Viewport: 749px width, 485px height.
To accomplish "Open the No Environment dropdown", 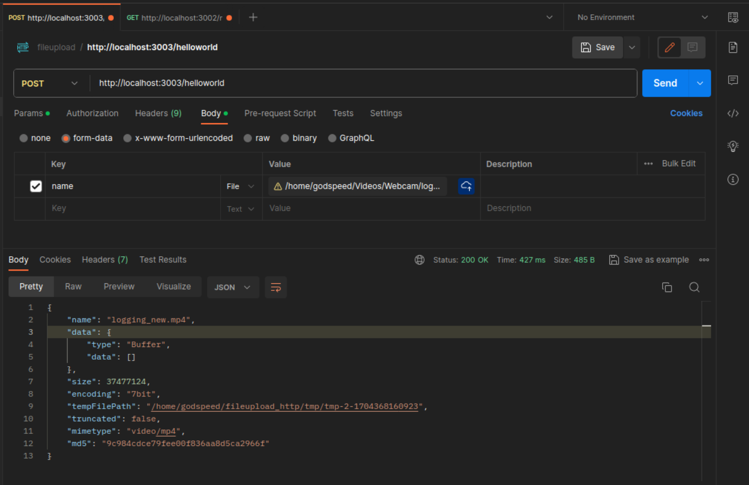I will coord(642,18).
